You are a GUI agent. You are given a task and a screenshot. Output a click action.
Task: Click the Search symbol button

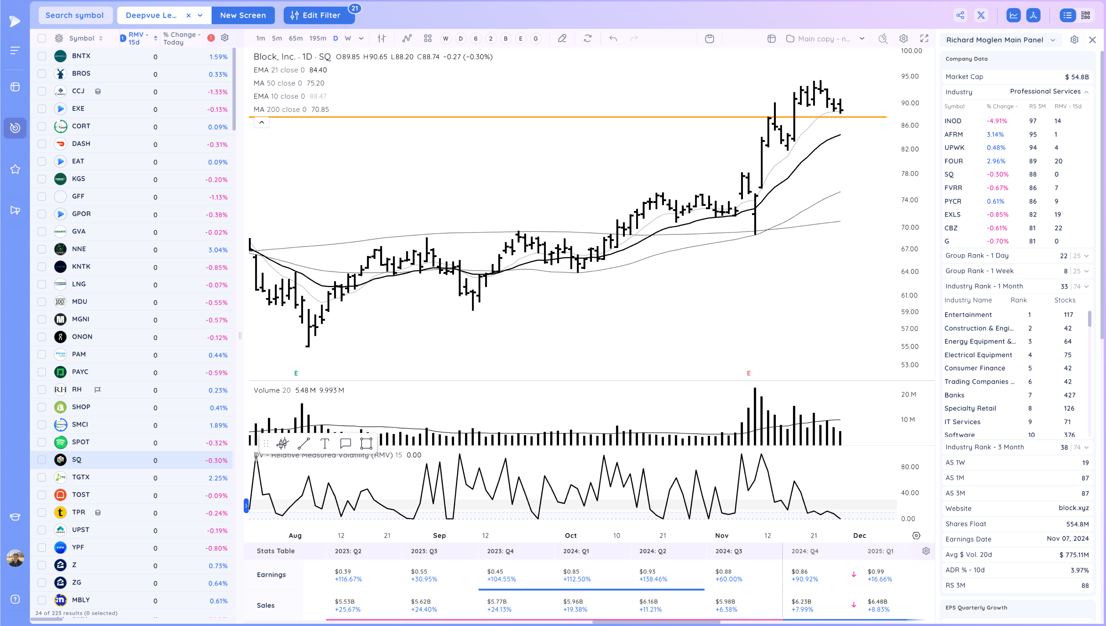[x=75, y=15]
